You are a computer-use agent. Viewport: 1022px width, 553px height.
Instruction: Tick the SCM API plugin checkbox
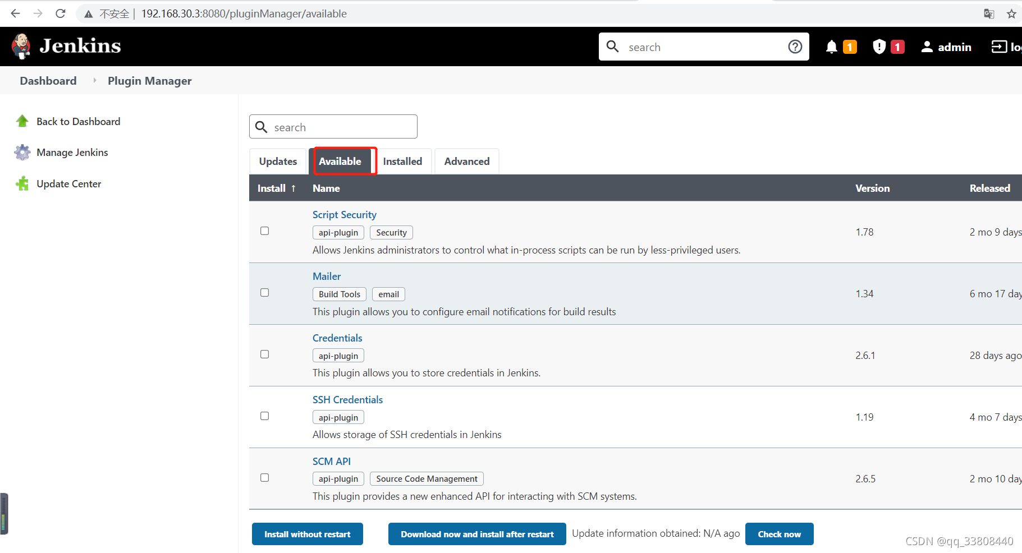tap(265, 478)
